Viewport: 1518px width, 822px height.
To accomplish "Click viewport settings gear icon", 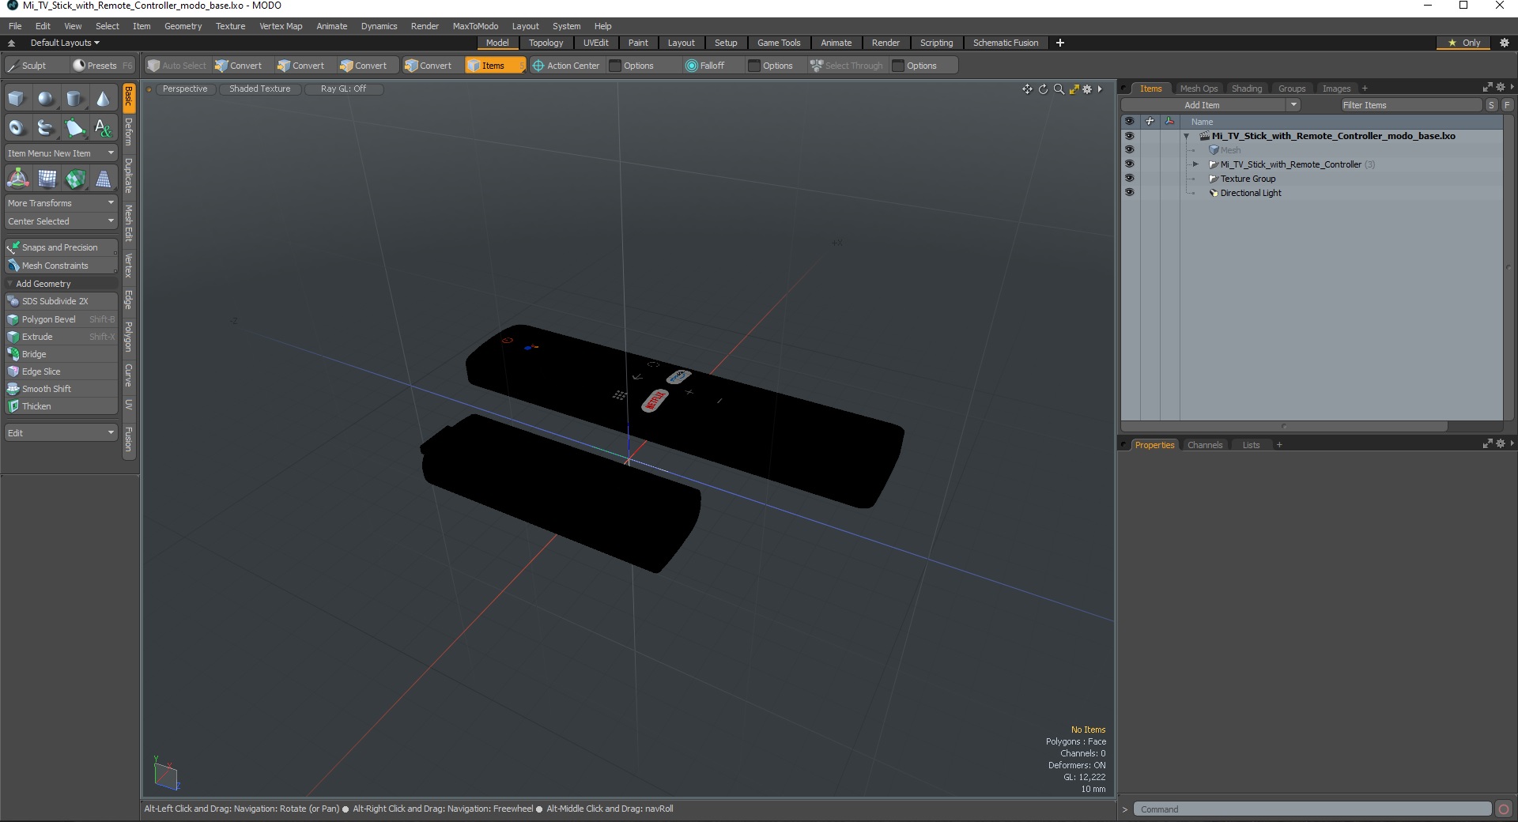I will pyautogui.click(x=1087, y=89).
